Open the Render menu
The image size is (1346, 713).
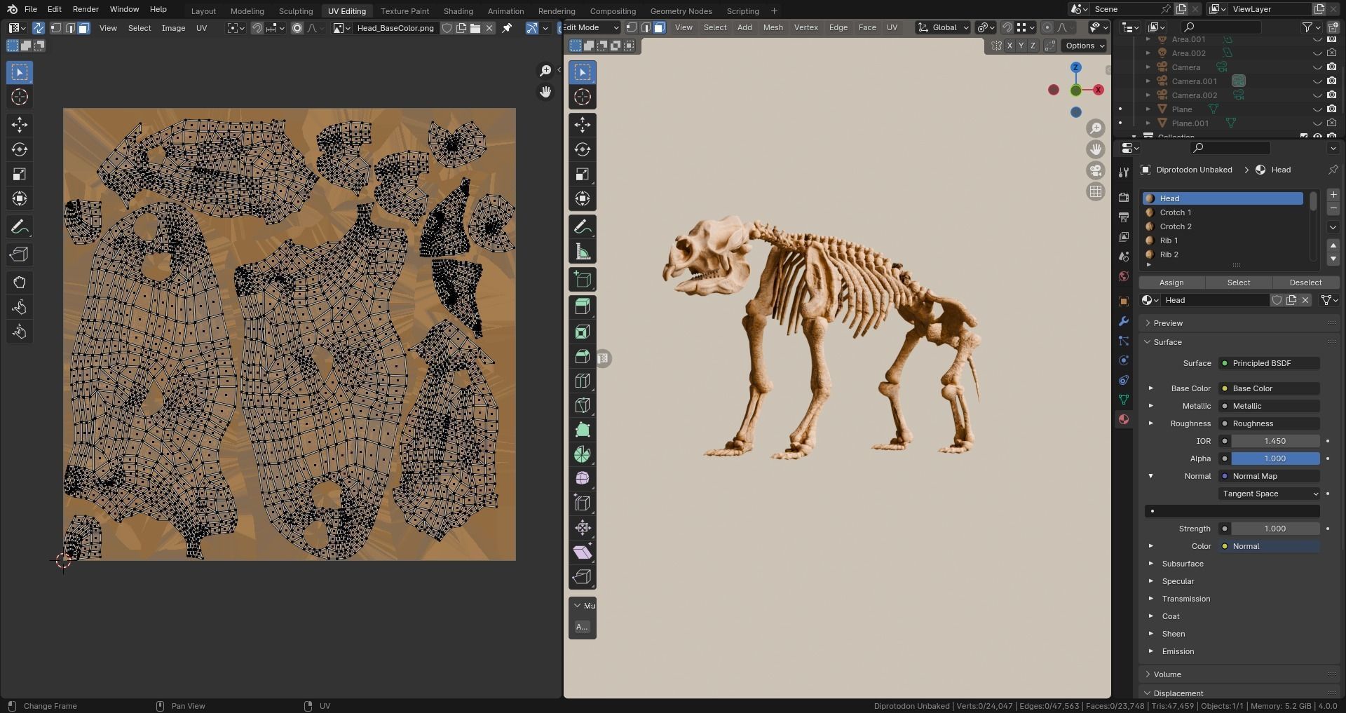[86, 9]
